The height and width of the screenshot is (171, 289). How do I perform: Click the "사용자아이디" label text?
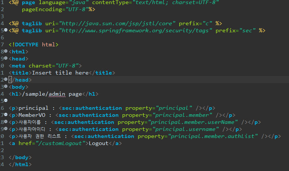[32, 129]
